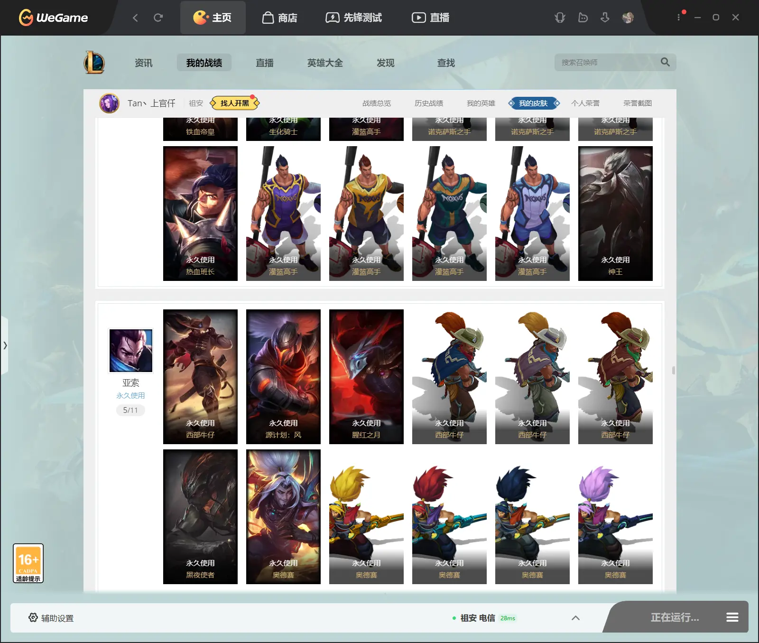Screen dimensions: 759x643
Task: Open the 先锋测试 tab
Action: tap(353, 18)
